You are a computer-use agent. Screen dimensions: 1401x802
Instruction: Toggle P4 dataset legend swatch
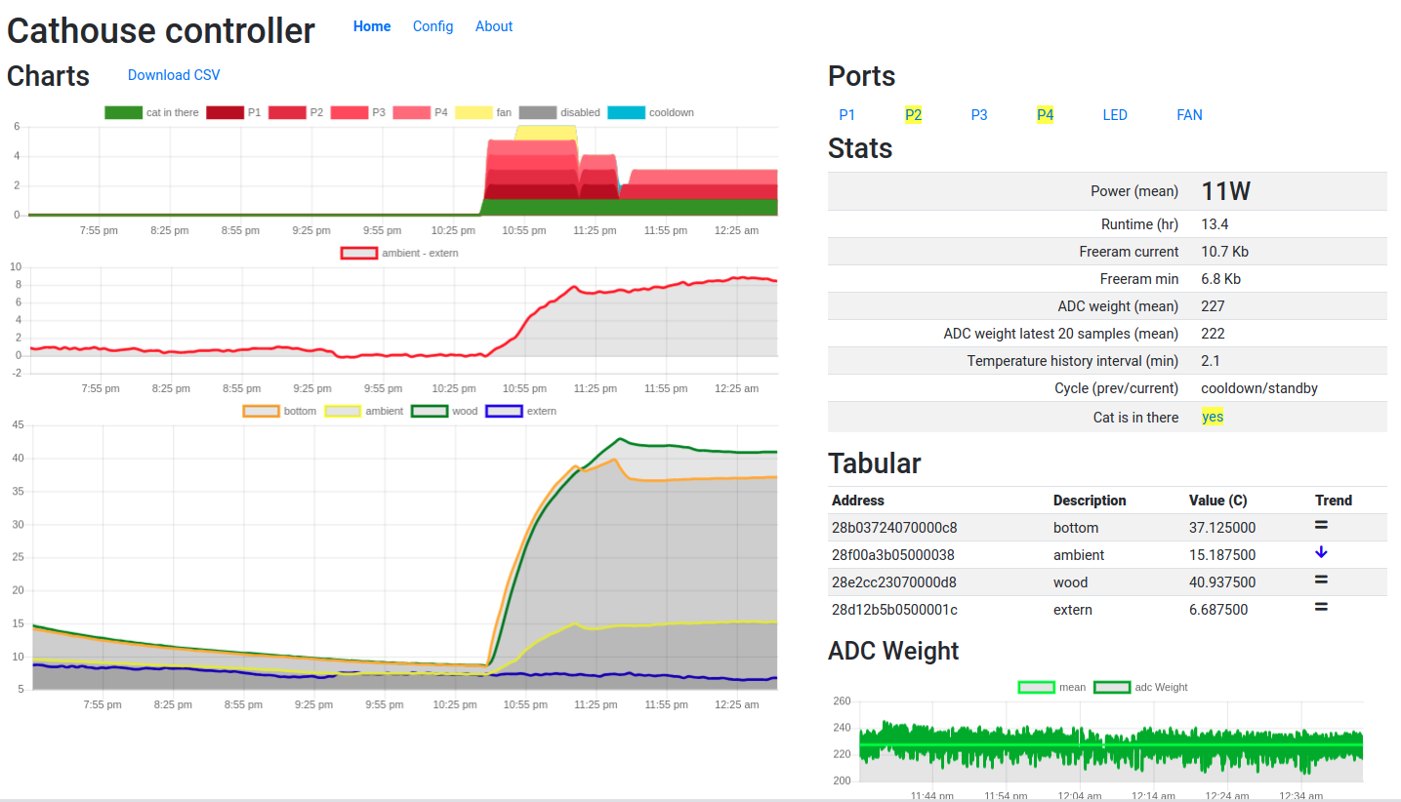tap(412, 113)
